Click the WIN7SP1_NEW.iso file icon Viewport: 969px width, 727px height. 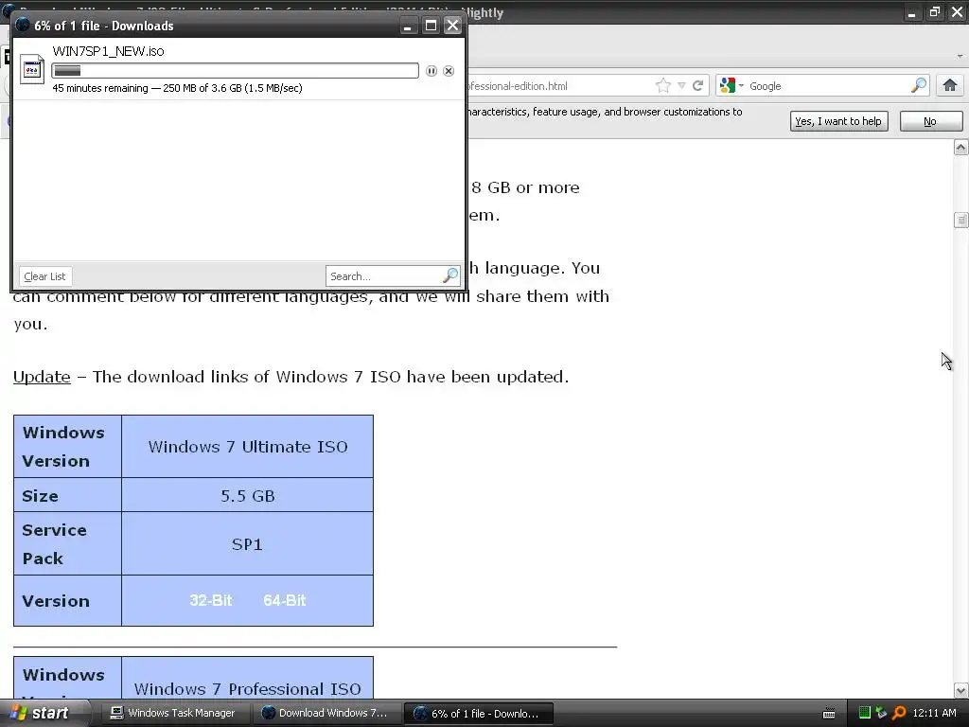coord(32,69)
